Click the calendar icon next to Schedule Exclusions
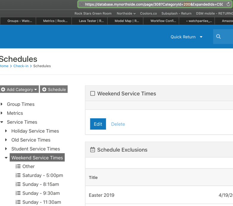 click(x=93, y=150)
